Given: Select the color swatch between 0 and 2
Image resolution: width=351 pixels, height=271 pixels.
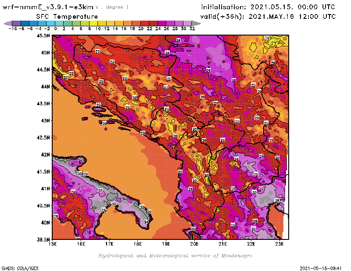Looking at the screenshot, I should click(59, 23).
